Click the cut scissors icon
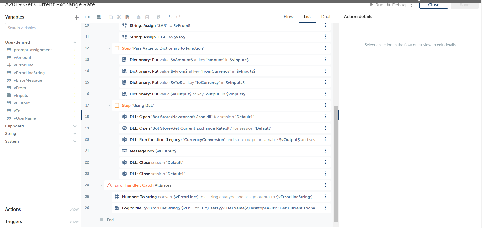Screen dimensions: 482x228 tap(119, 17)
